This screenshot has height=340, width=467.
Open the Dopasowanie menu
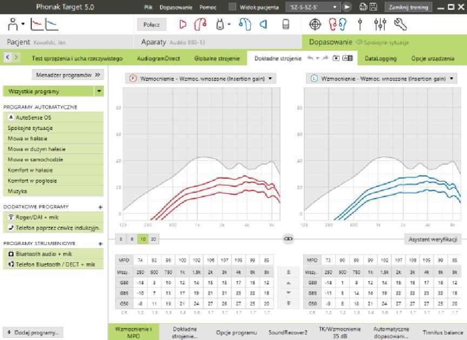click(176, 7)
